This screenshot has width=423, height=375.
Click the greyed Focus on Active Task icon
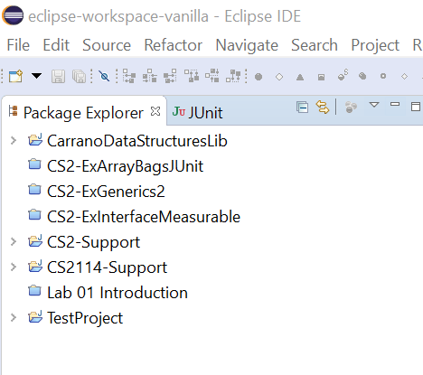click(x=351, y=107)
